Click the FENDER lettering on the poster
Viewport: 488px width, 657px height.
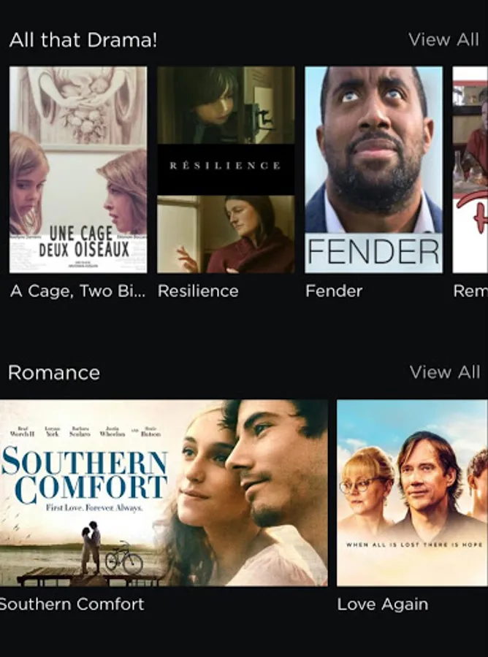[373, 252]
